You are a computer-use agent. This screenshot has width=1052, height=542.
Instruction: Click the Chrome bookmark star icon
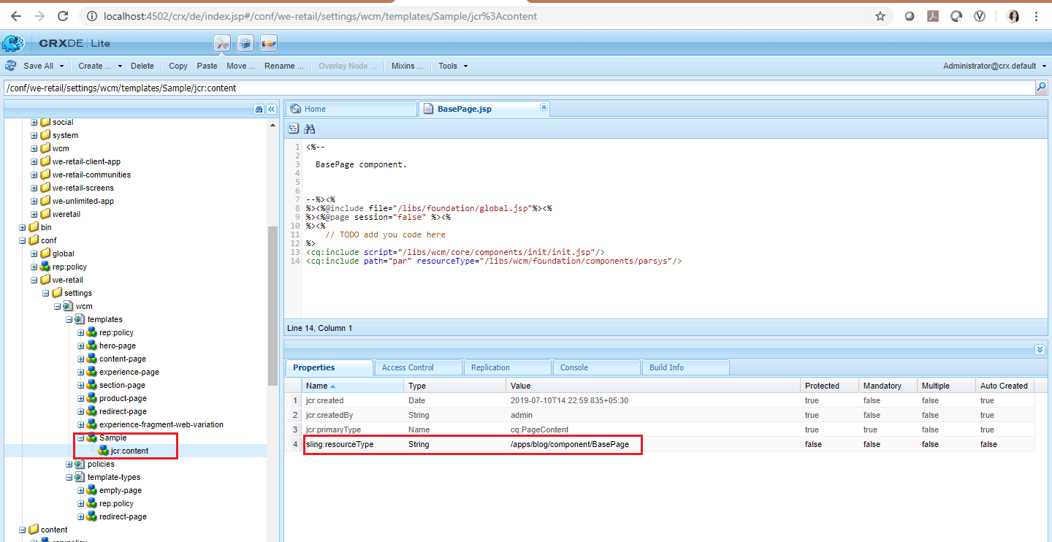coord(880,16)
